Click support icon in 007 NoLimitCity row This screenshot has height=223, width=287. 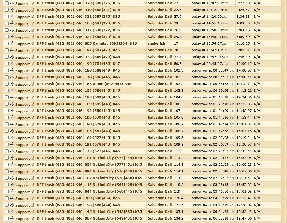[x=12, y=218]
